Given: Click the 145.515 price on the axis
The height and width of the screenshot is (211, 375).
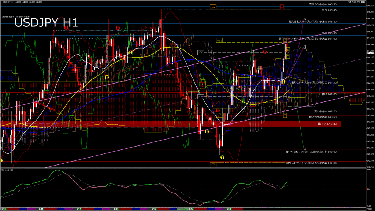Looking at the screenshot, I should pos(370,5).
